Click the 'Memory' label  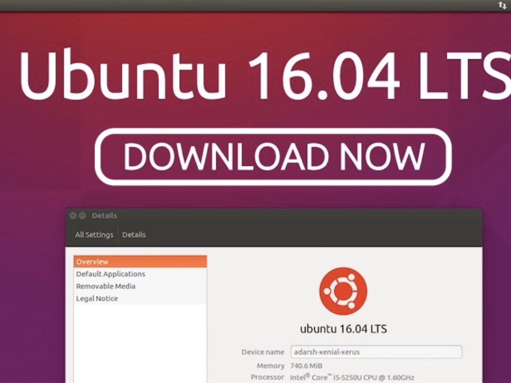[x=270, y=366]
